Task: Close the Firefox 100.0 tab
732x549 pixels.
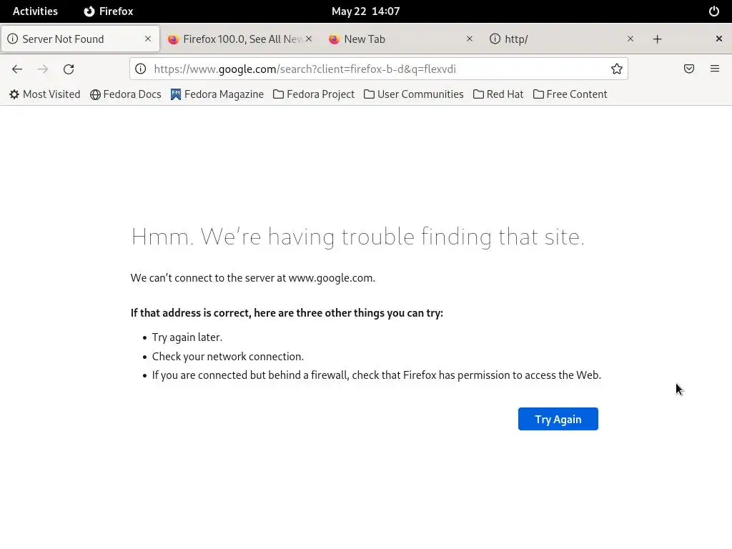Action: click(309, 39)
